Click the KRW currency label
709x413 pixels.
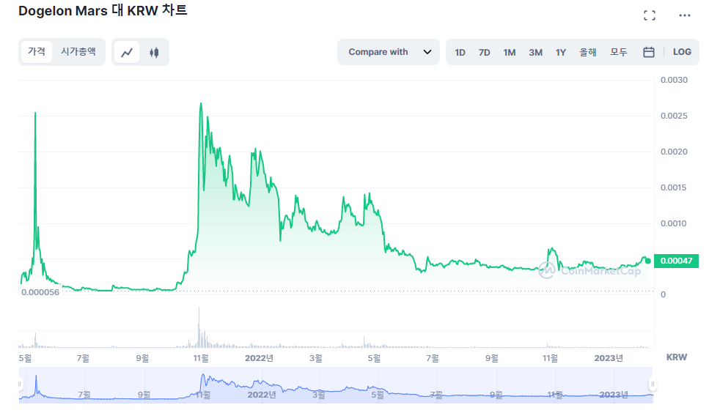click(677, 357)
